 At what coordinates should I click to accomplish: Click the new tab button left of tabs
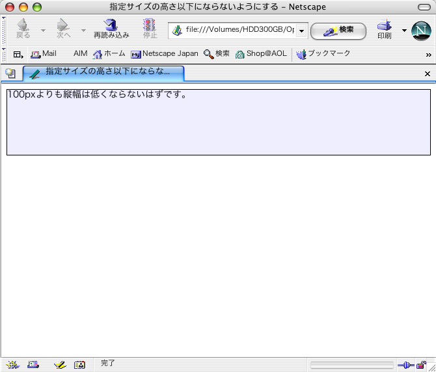(x=10, y=73)
